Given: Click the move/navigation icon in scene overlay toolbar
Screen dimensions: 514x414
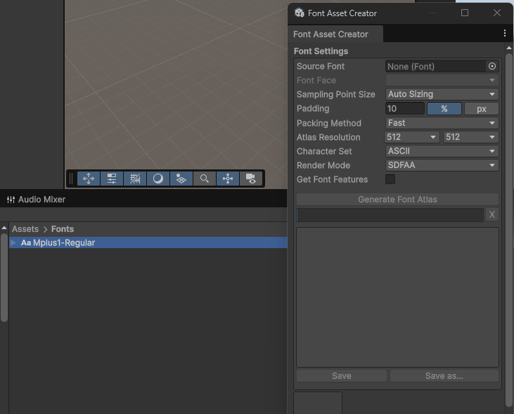Looking at the screenshot, I should pos(89,179).
